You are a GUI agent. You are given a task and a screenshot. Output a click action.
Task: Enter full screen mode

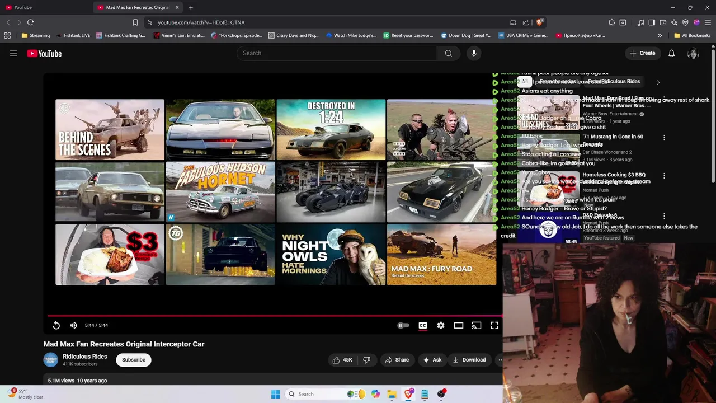click(x=494, y=325)
